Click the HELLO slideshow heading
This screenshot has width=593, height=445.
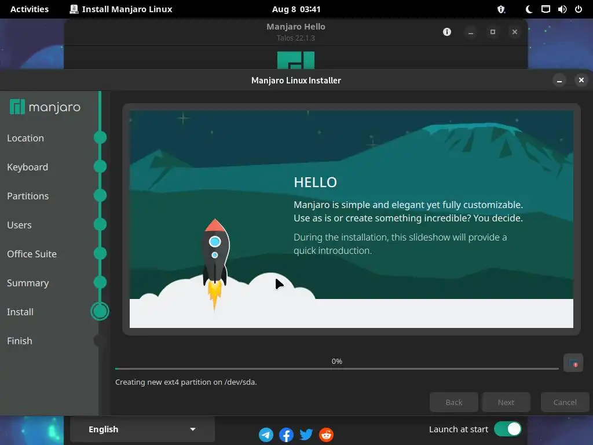coord(316,183)
